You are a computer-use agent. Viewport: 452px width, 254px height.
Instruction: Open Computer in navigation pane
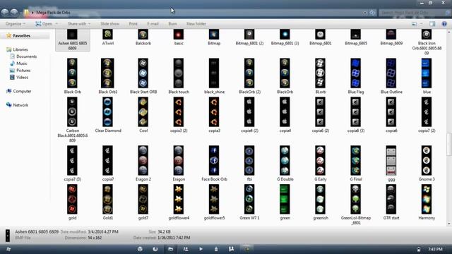22,91
